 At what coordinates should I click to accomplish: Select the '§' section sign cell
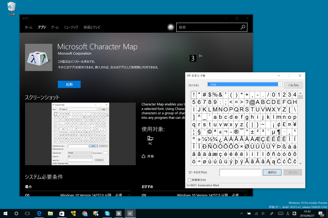pos(199,132)
